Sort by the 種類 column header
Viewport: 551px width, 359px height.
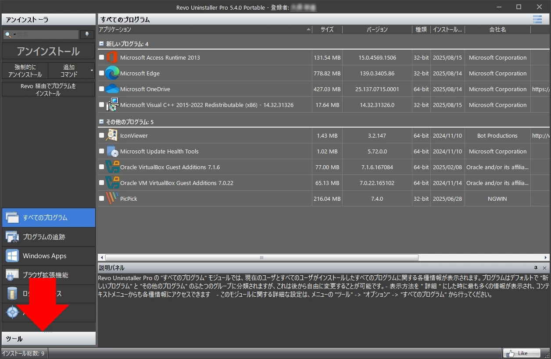coord(421,29)
